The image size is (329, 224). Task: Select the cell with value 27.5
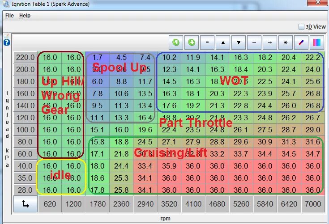click(265, 130)
